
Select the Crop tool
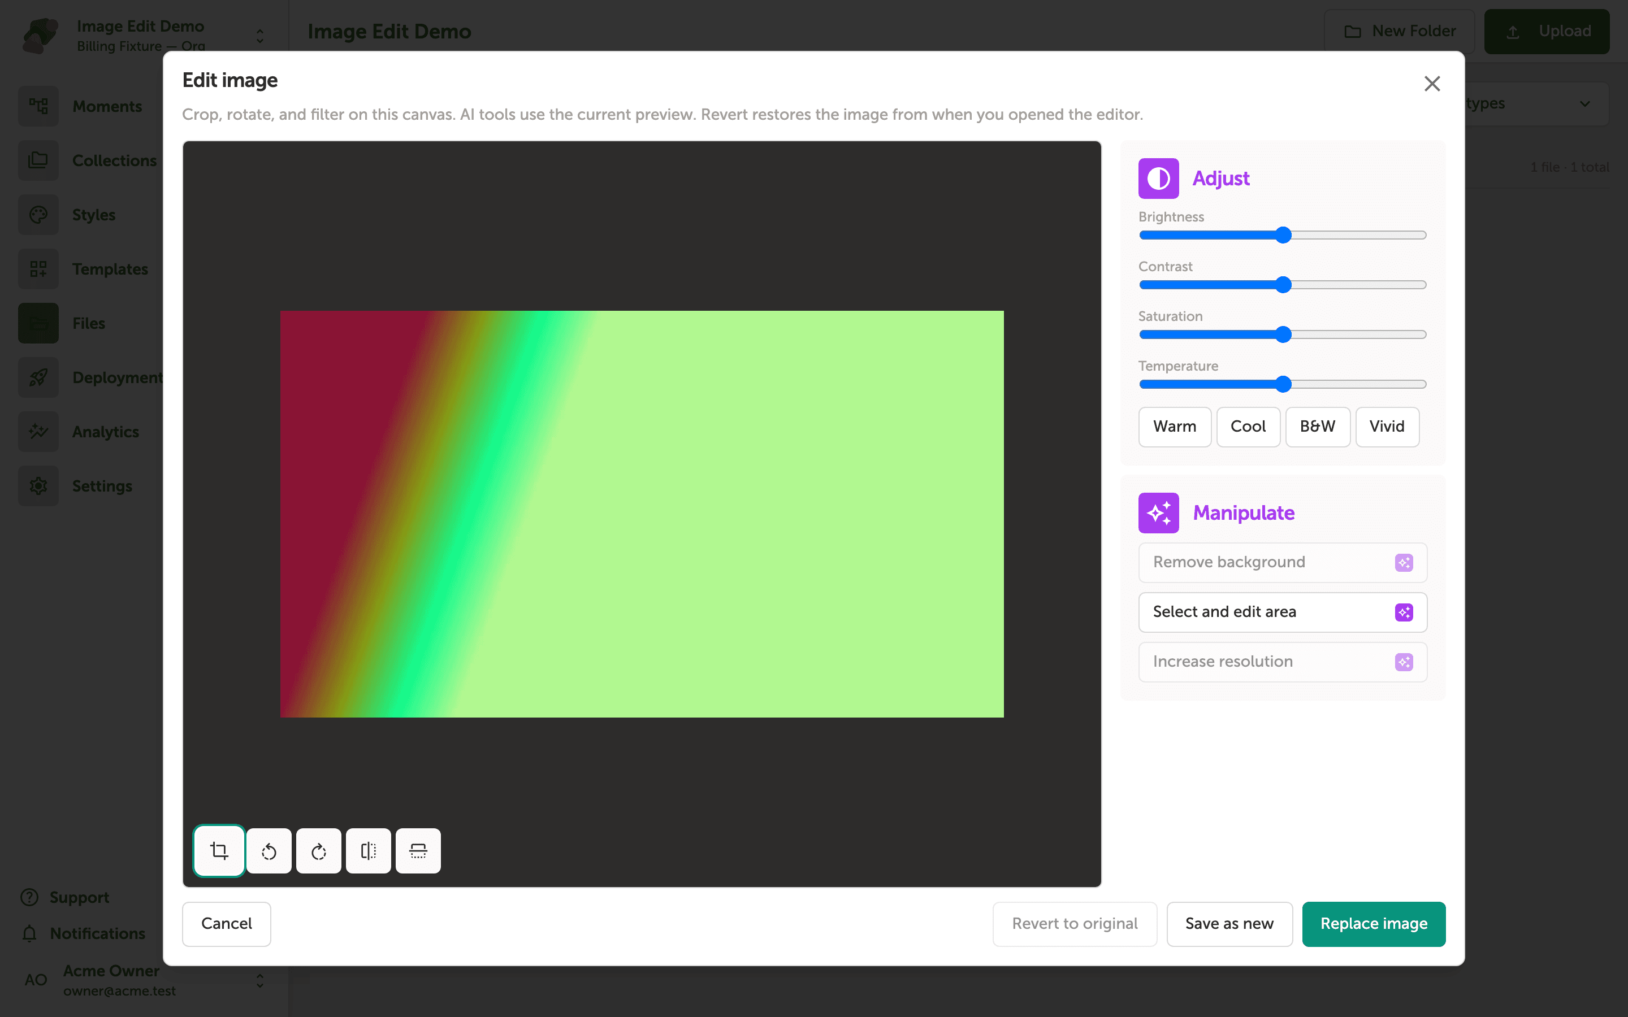219,851
